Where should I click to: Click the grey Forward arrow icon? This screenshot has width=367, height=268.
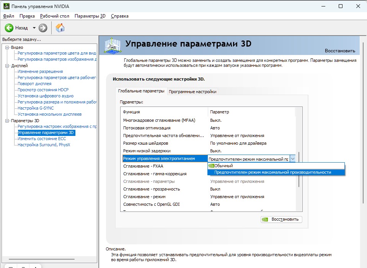(x=43, y=28)
